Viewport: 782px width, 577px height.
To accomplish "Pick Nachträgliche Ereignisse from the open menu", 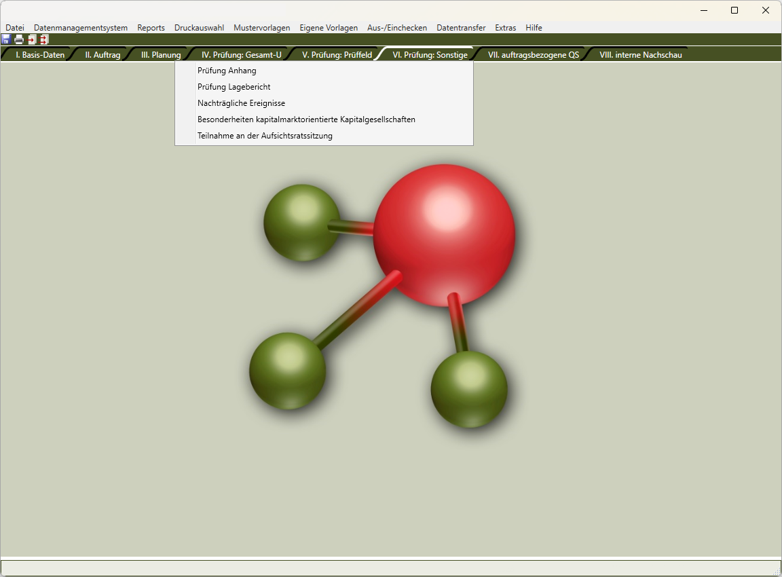I will point(241,103).
